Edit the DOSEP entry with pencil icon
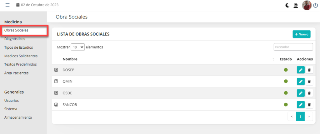Screen dimensions: 320x134 [x=300, y=70]
